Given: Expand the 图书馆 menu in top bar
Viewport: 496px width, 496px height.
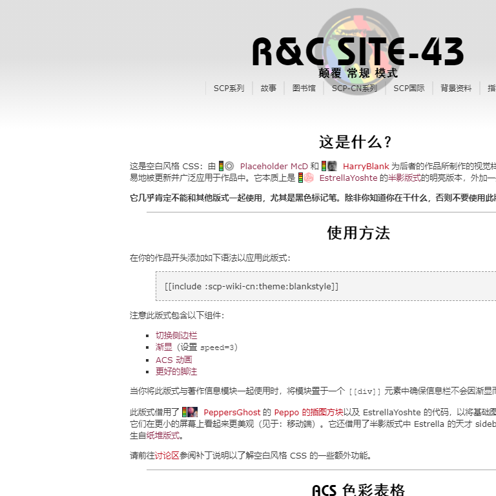Looking at the screenshot, I should tap(304, 88).
